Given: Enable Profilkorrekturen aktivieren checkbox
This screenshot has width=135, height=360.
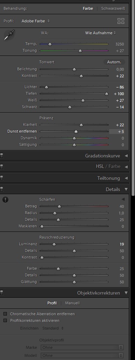Looking at the screenshot, I should pos(5,320).
